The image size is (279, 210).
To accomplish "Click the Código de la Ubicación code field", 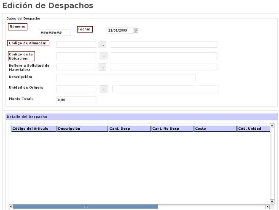I will point(76,56).
